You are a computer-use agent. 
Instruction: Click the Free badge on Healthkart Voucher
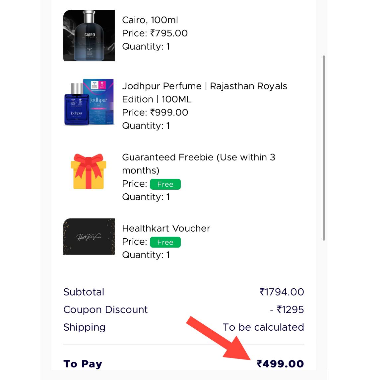tap(165, 242)
